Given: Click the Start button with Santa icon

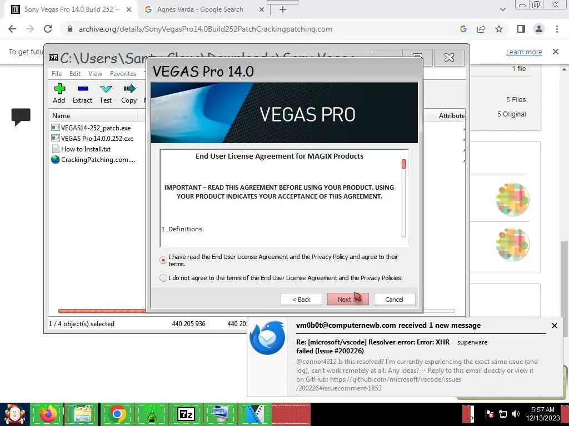Looking at the screenshot, I should pyautogui.click(x=14, y=415).
